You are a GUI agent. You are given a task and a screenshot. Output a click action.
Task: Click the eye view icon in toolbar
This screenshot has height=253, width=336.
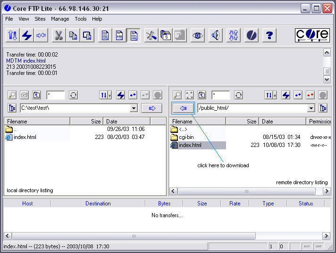(x=198, y=35)
